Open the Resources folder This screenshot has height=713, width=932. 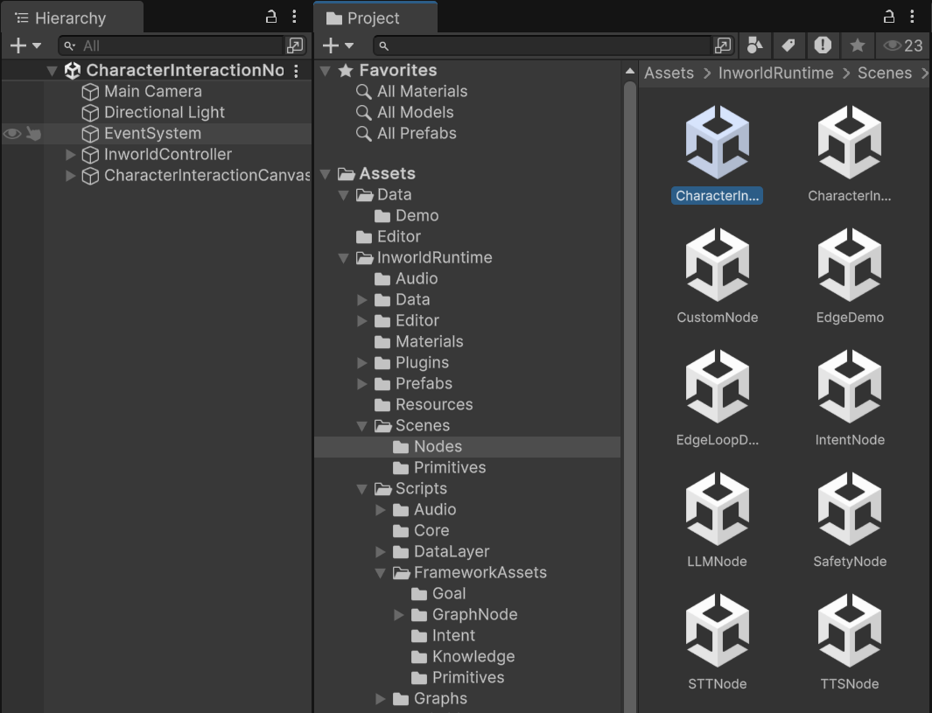click(x=434, y=405)
